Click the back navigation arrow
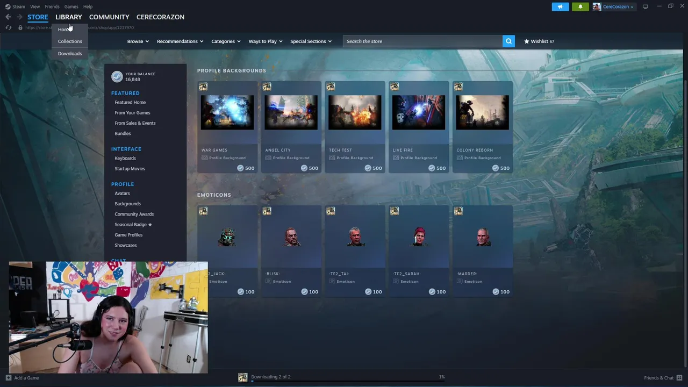The height and width of the screenshot is (387, 688). pos(8,17)
